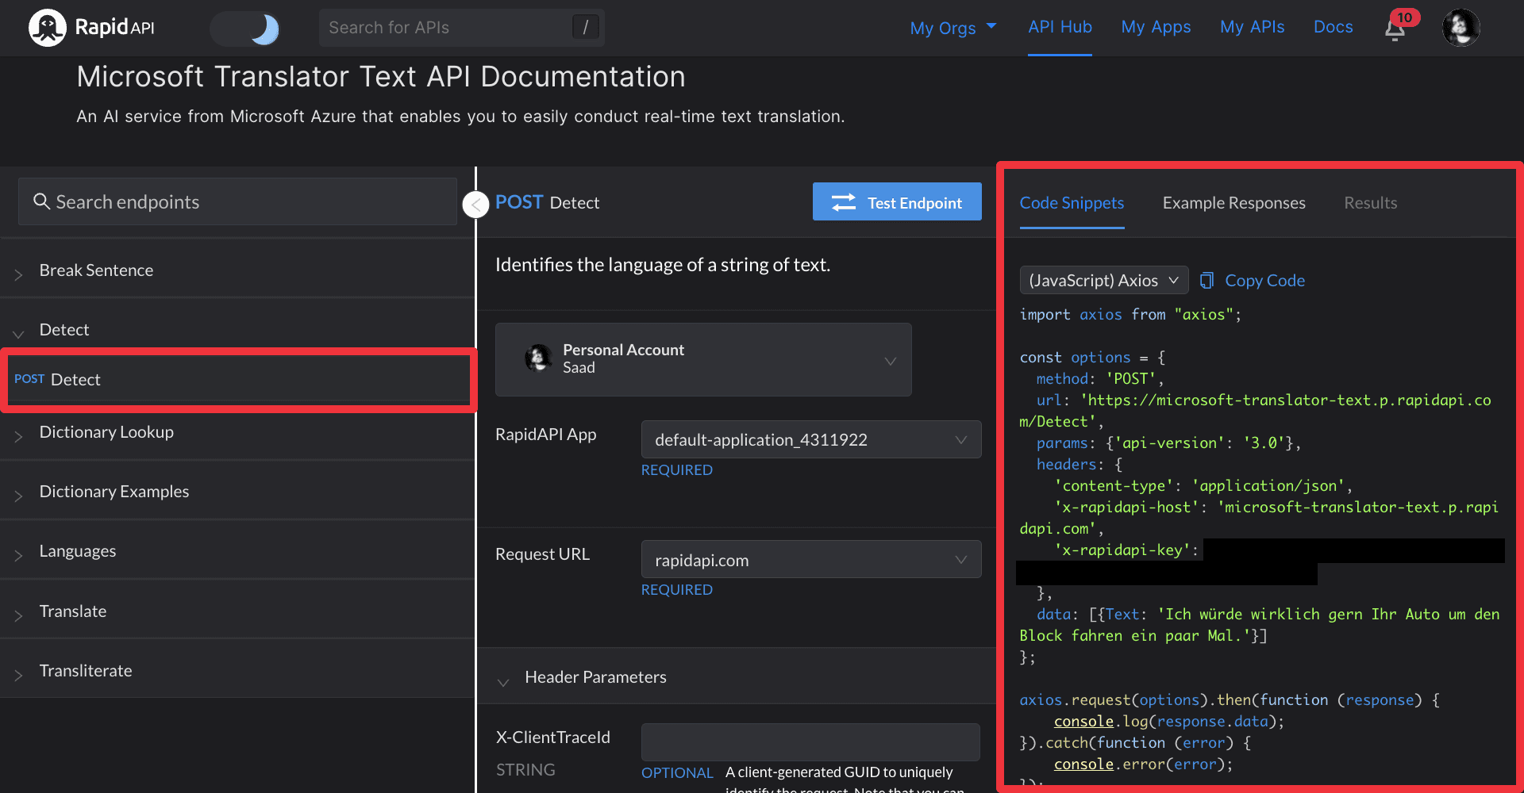
Task: Collapse the endpoints sidebar with arrow button
Action: point(475,205)
